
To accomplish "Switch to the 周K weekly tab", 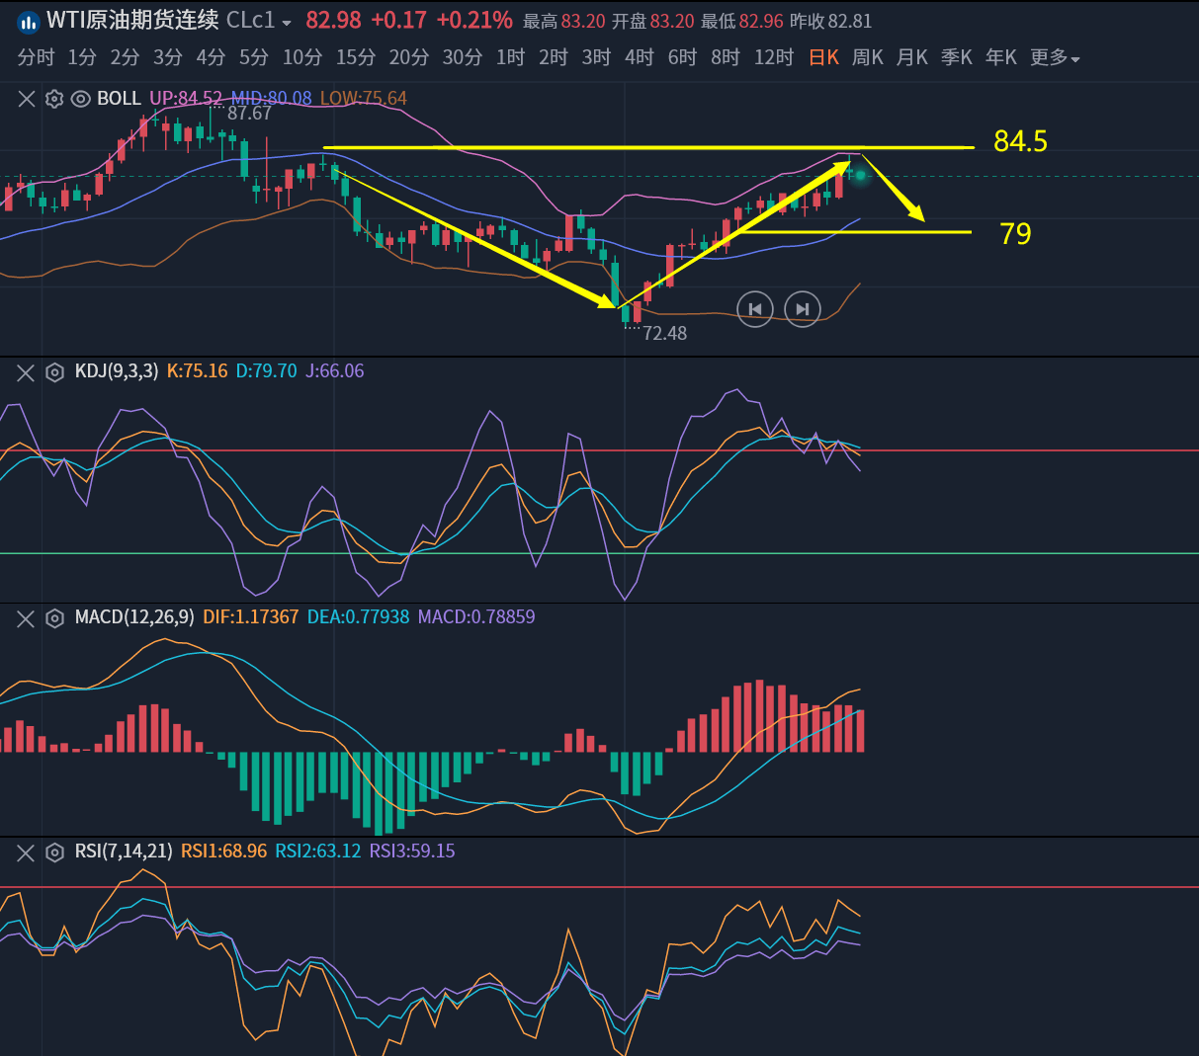I will (867, 58).
